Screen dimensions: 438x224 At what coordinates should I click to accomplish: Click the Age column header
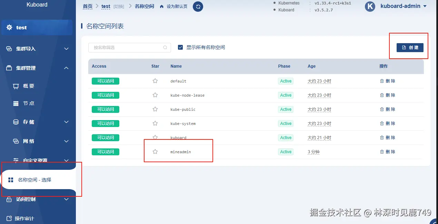pyautogui.click(x=311, y=66)
